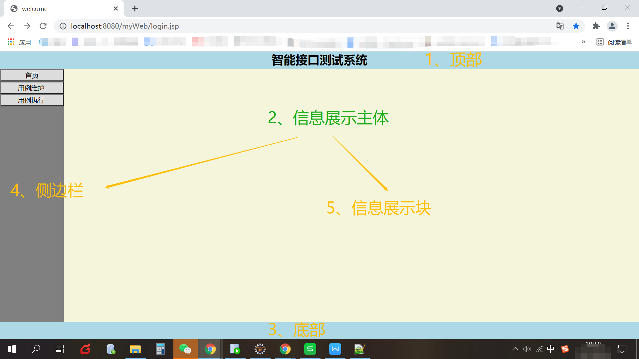Screen dimensions: 639x359
Task: Toggle the bookmark star for this page
Action: click(576, 26)
